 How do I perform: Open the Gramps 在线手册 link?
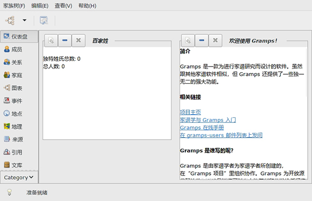[x=202, y=128]
